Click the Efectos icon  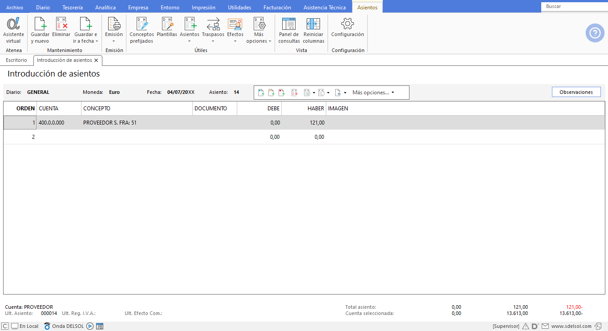(x=235, y=24)
